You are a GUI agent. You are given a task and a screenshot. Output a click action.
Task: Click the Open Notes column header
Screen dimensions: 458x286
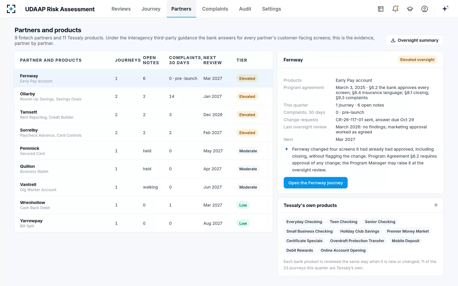coord(151,60)
